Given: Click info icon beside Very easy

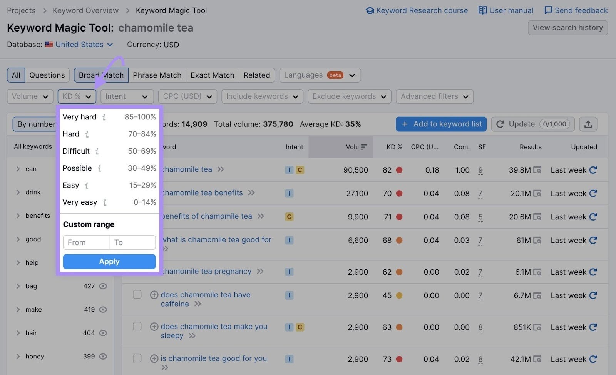Looking at the screenshot, I should click(x=105, y=202).
